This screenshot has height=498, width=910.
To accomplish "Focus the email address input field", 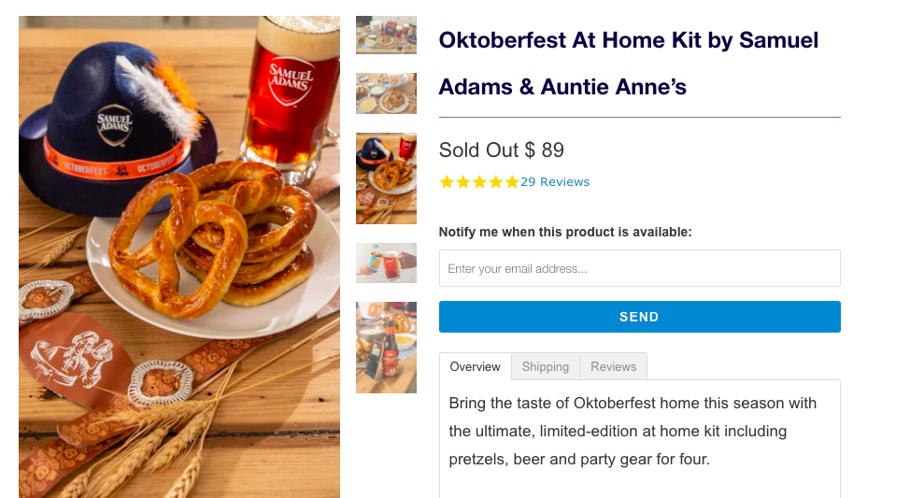I will point(639,268).
